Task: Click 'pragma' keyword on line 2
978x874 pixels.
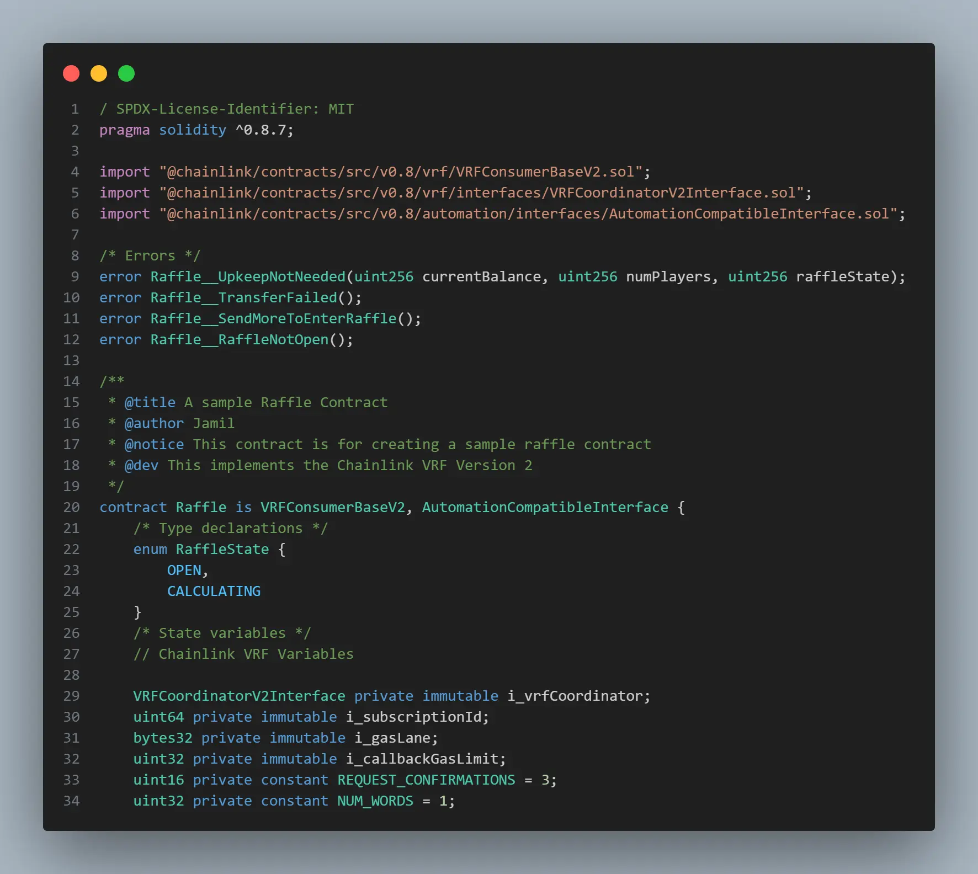Action: pos(124,130)
